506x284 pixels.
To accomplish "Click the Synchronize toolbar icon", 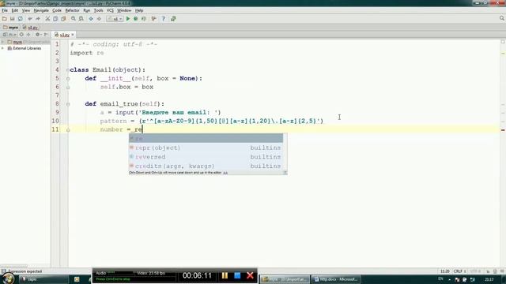I will coord(21,19).
